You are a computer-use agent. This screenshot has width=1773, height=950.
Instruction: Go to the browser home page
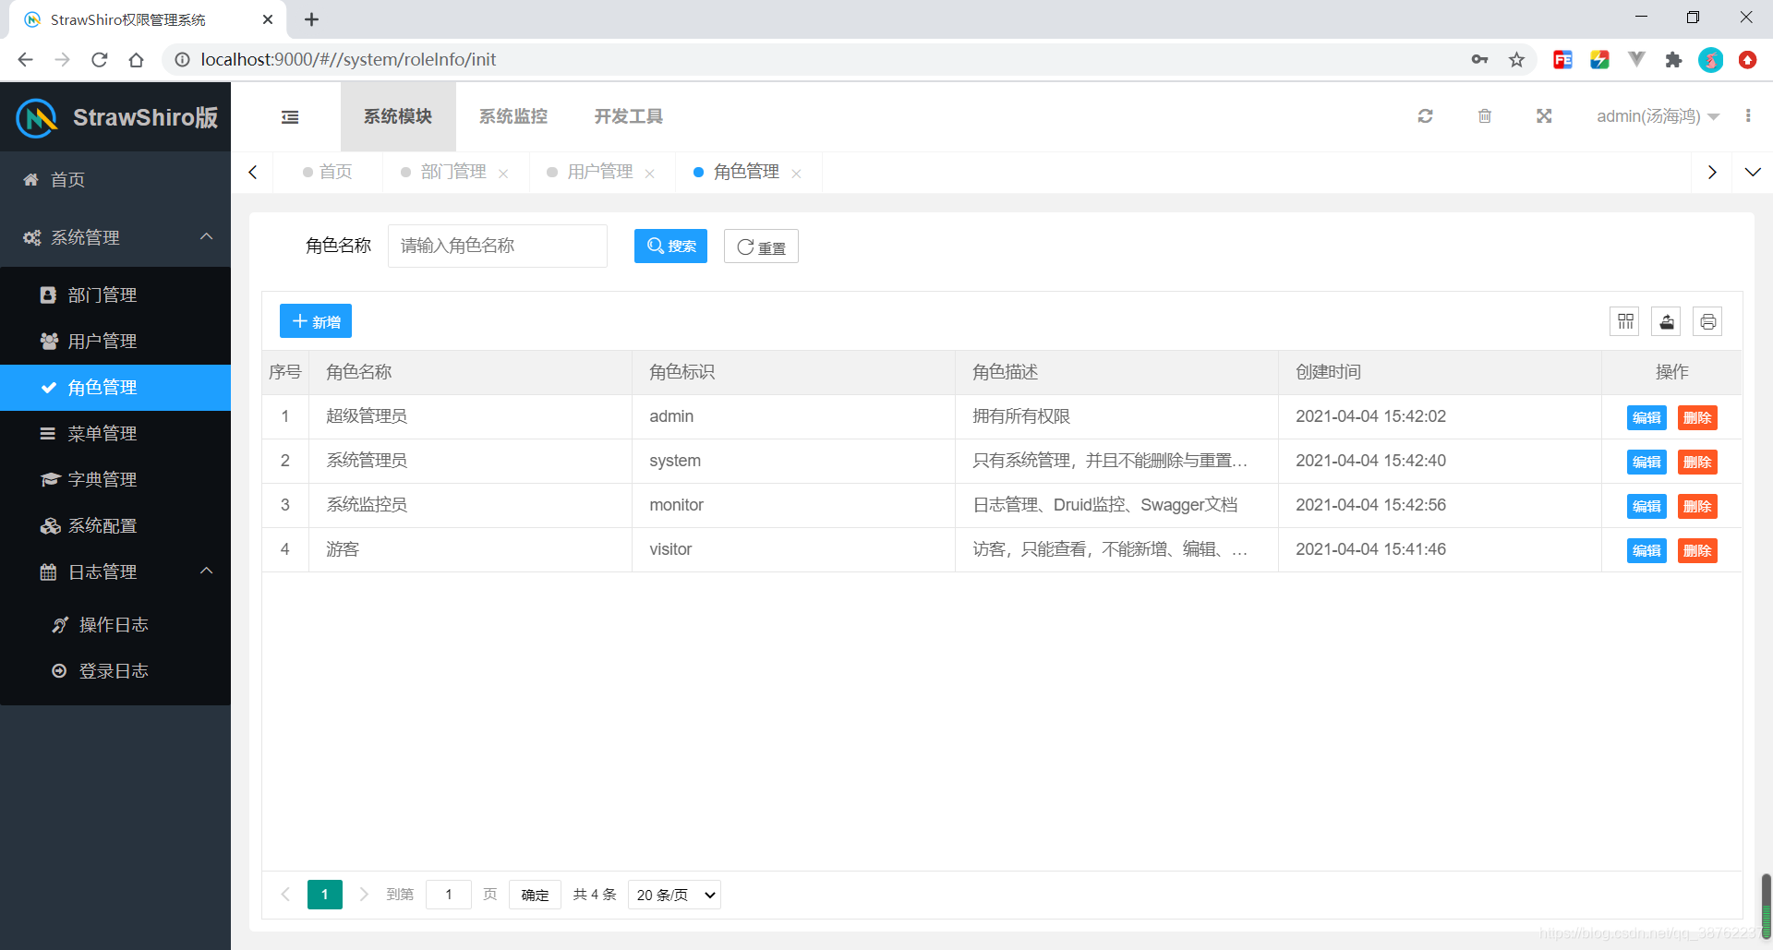[137, 60]
